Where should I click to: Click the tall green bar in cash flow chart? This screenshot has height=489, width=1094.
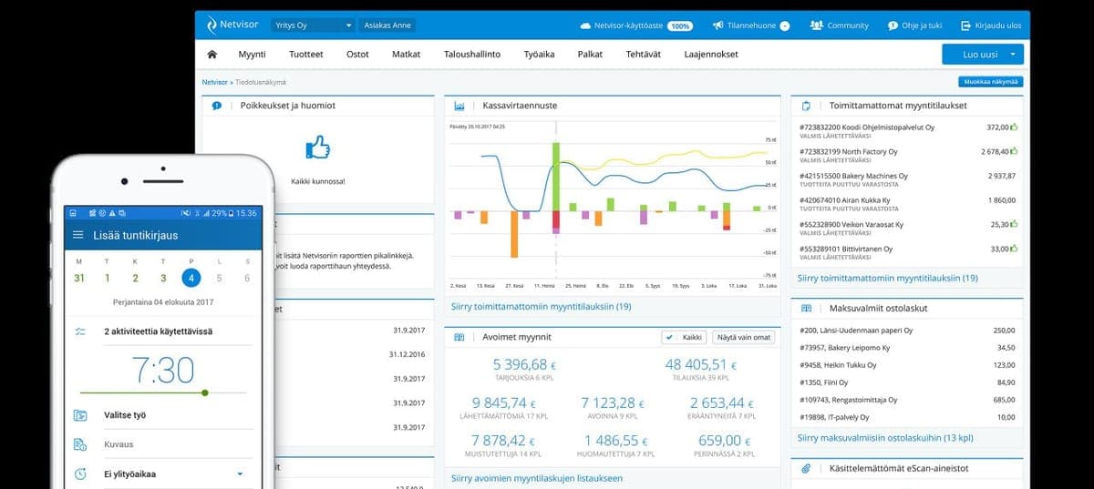[x=555, y=175]
